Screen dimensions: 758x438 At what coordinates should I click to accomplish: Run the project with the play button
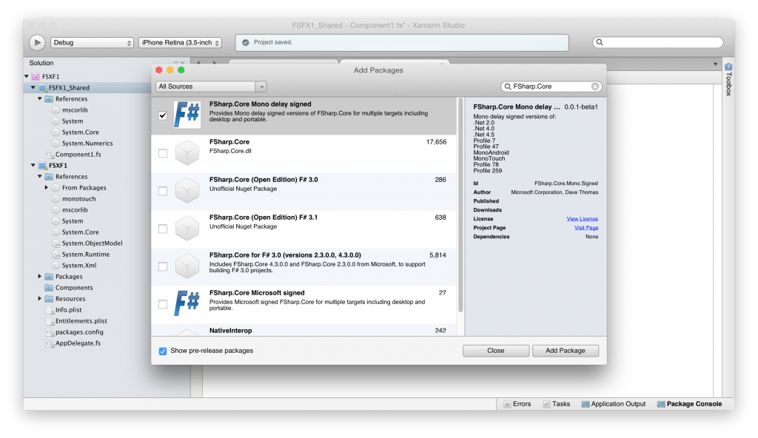(37, 43)
